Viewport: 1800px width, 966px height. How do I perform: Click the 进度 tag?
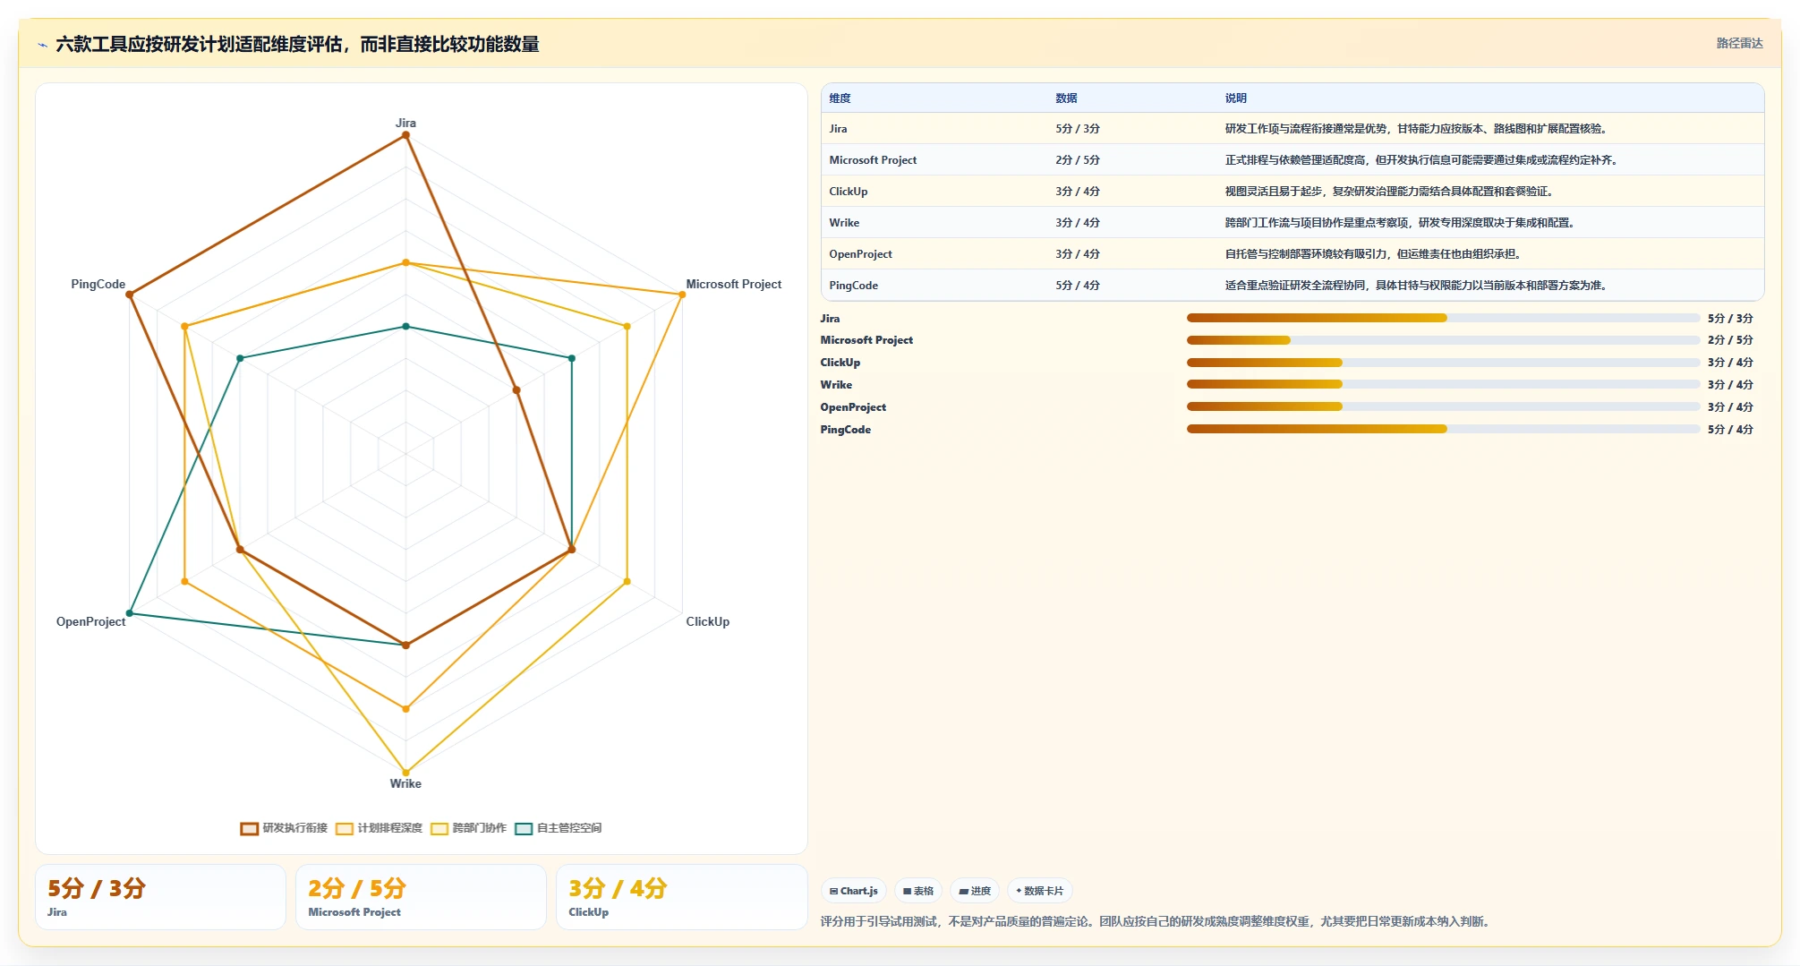[x=975, y=891]
